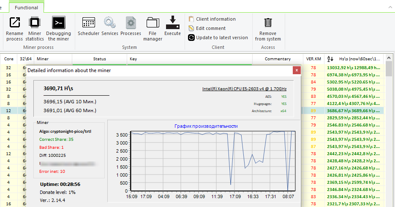Image resolution: width=395 pixels, height=207 pixels.
Task: Sort by the Key column header
Action: 190,59
